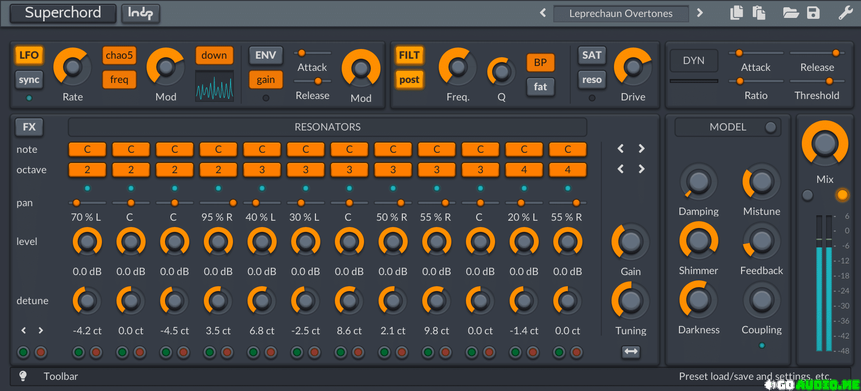Click the RESONATORS header
Viewport: 861px width, 391px height.
point(328,127)
